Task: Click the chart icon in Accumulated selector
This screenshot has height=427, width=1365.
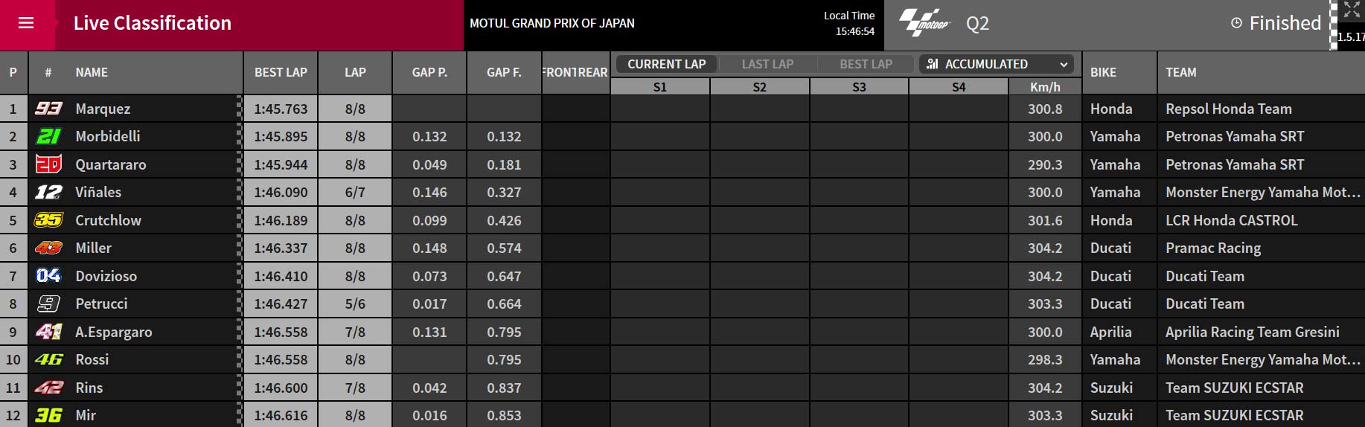Action: (932, 64)
